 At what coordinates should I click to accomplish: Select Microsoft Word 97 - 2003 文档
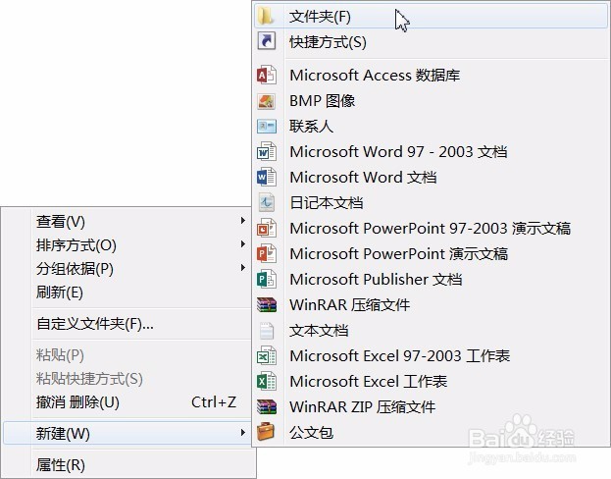[x=431, y=151]
